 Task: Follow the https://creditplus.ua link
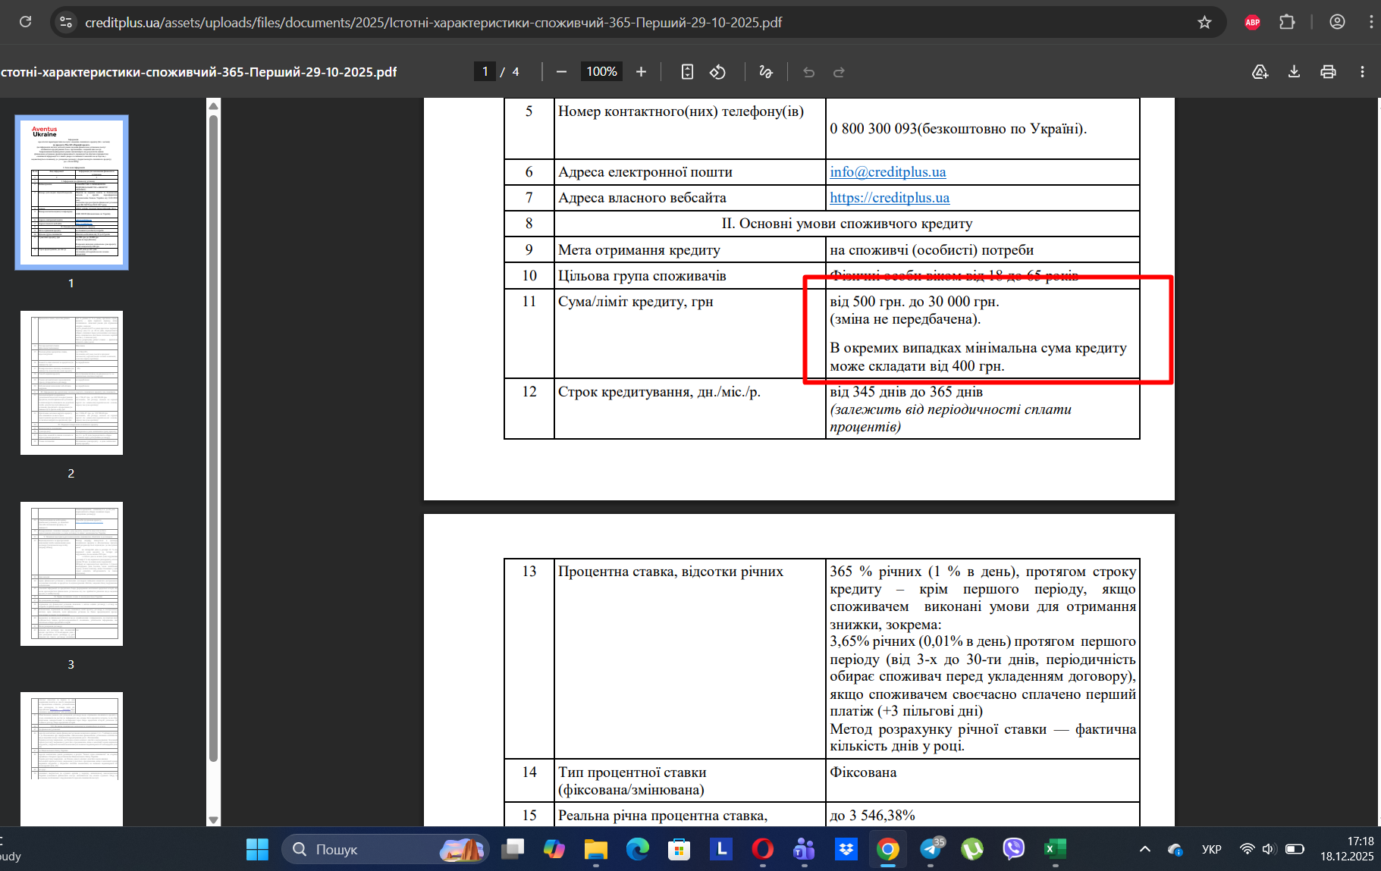tap(890, 198)
